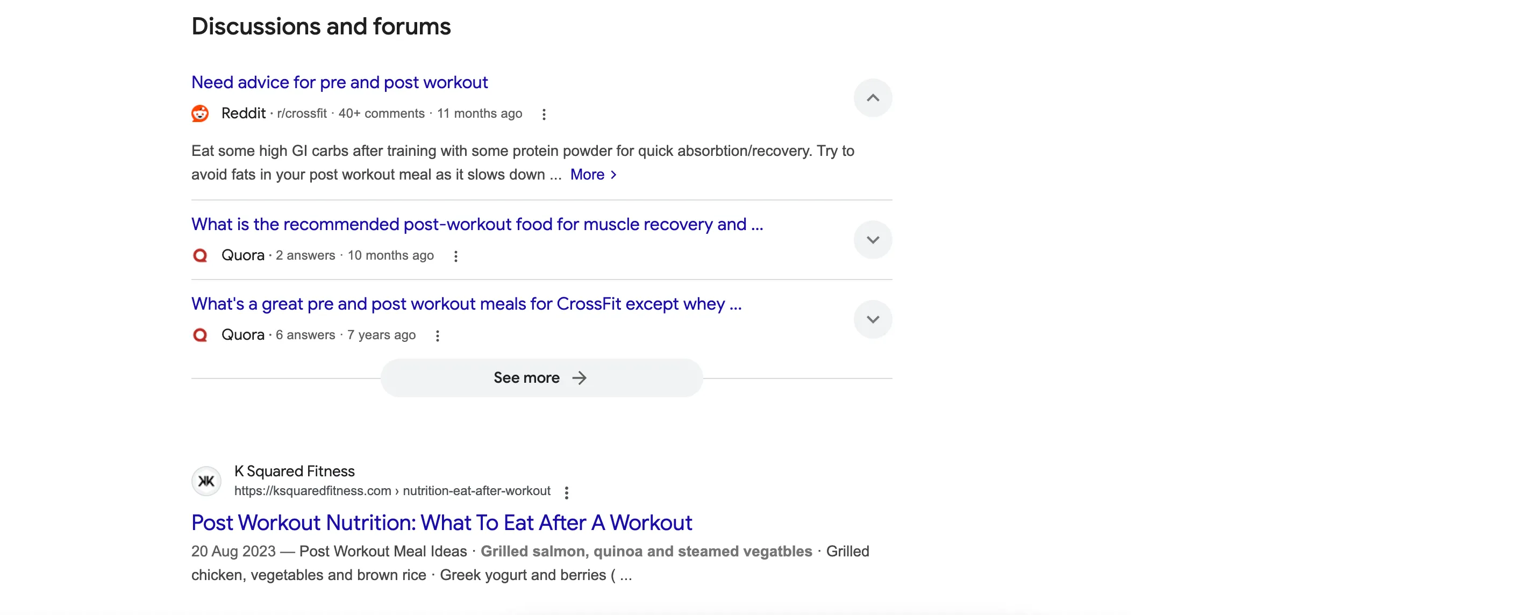
Task: Select the r/crossfit subreddit label
Action: [301, 113]
